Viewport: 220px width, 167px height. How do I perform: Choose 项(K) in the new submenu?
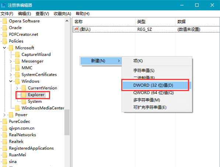click(138, 61)
